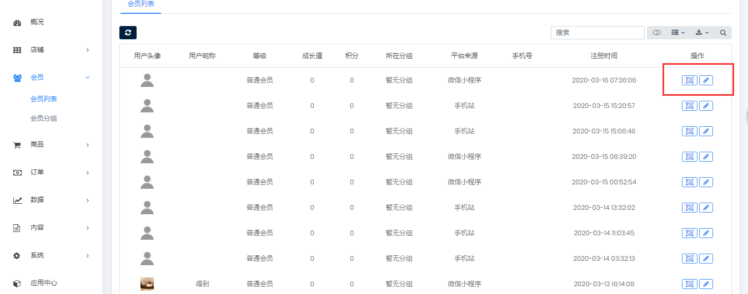Click 普通会员 in 2020-03-15 15:06:46 row
The width and height of the screenshot is (748, 294).
[x=260, y=131]
